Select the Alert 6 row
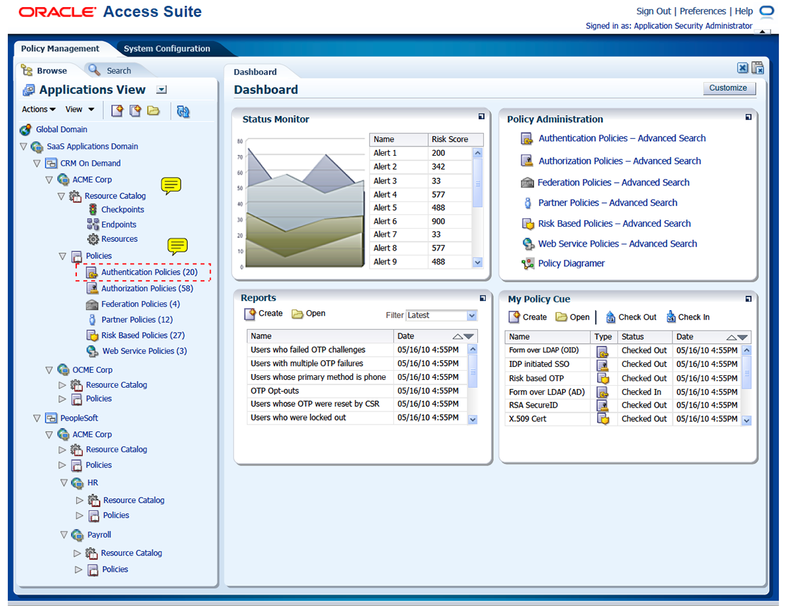The width and height of the screenshot is (788, 606). [x=420, y=221]
